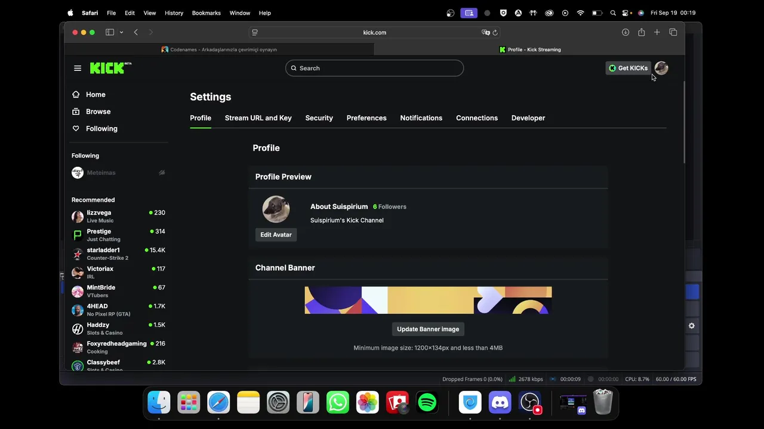Image resolution: width=764 pixels, height=429 pixels.
Task: Open Safari's History menu
Action: 174,13
